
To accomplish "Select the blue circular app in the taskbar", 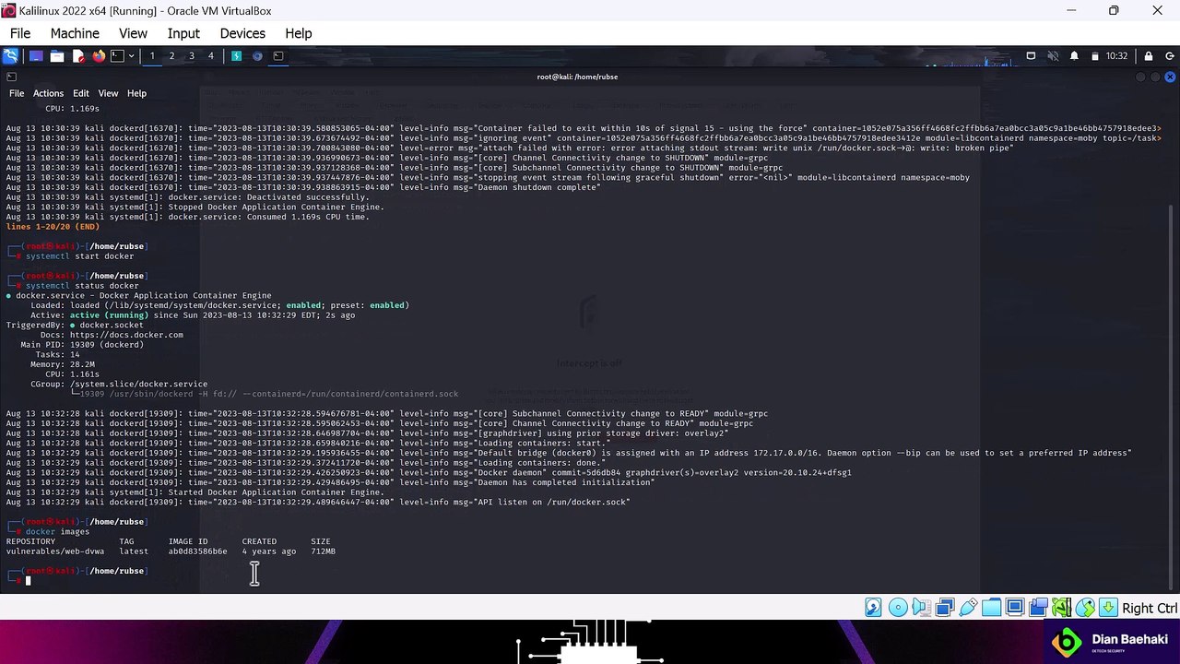I will click(257, 56).
